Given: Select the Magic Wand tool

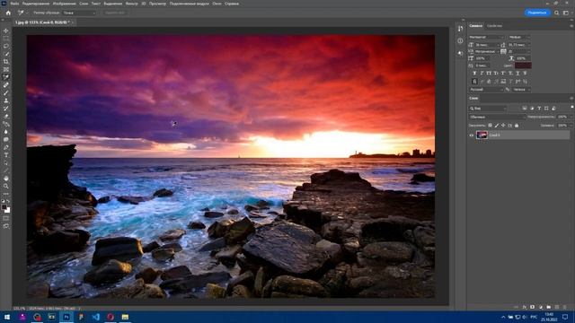Looking at the screenshot, I should point(6,54).
